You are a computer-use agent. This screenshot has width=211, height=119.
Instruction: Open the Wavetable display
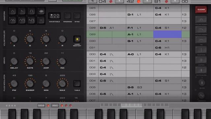[x=54, y=16]
